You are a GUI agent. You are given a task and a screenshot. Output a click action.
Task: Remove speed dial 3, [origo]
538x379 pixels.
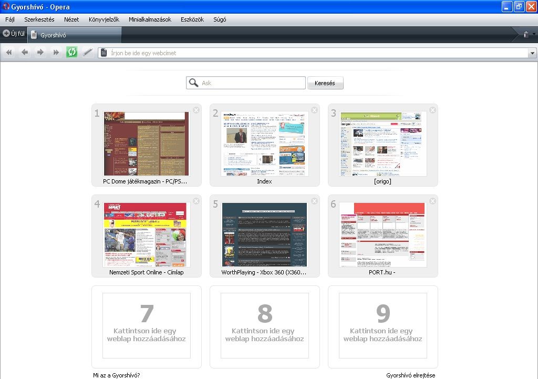coord(433,110)
